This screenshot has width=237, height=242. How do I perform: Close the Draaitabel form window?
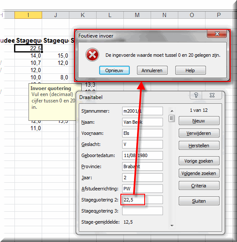click(212, 95)
